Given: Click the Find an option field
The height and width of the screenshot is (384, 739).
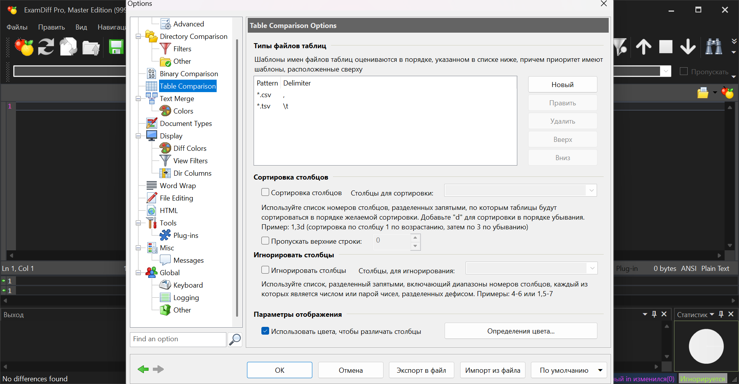Looking at the screenshot, I should pyautogui.click(x=178, y=339).
